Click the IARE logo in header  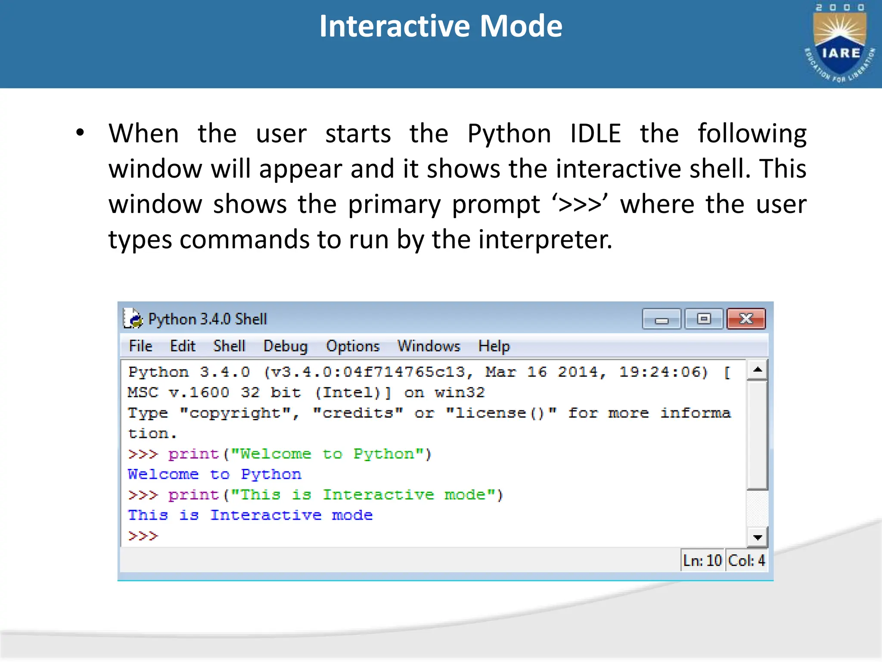pos(839,43)
